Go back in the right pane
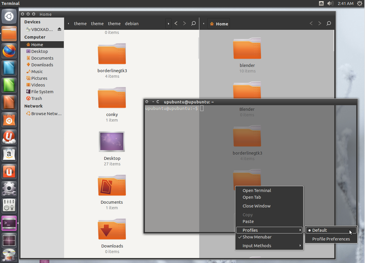This screenshot has width=365, height=263. click(311, 23)
